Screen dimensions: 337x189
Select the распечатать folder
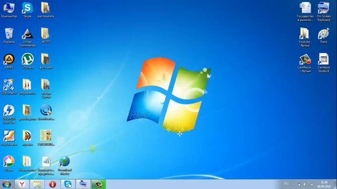pyautogui.click(x=46, y=10)
